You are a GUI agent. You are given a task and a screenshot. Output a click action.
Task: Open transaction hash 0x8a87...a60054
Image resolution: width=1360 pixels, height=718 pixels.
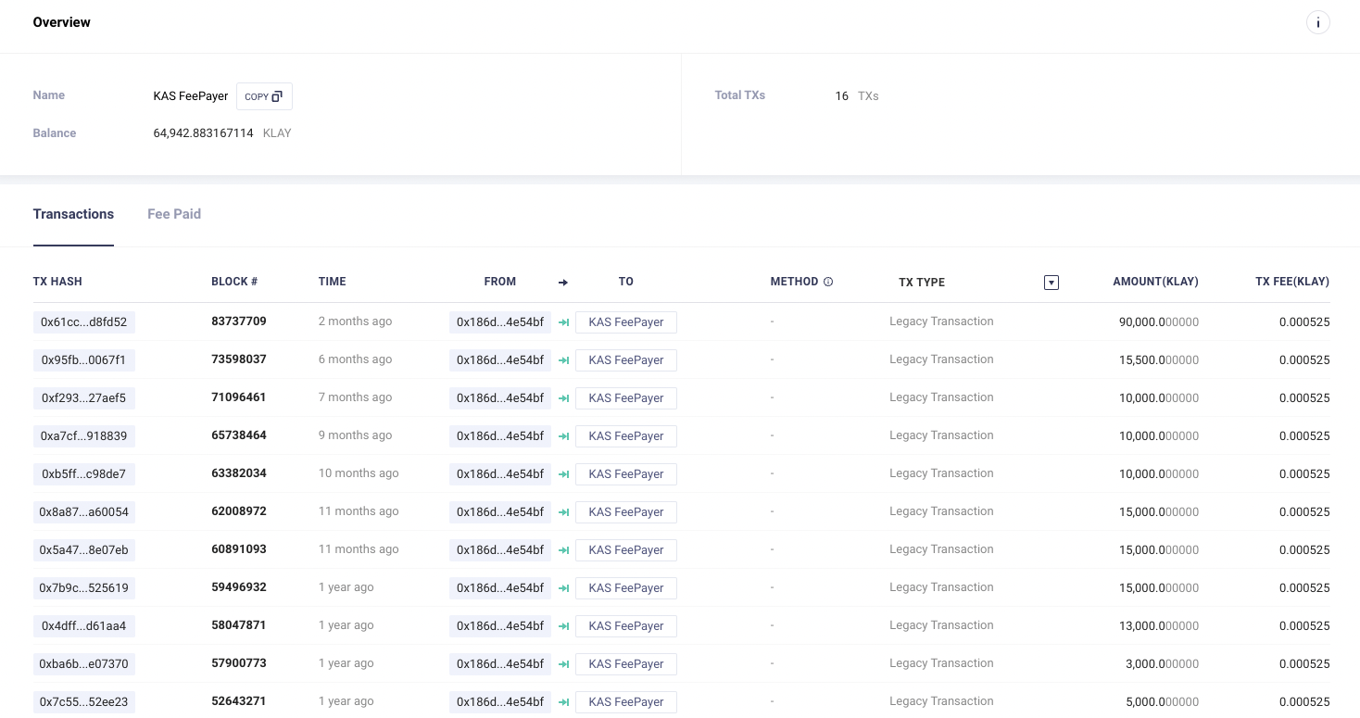(x=84, y=512)
